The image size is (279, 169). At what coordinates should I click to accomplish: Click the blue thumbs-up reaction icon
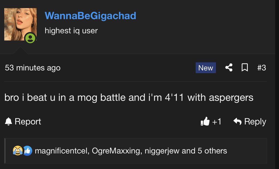[x=27, y=151]
